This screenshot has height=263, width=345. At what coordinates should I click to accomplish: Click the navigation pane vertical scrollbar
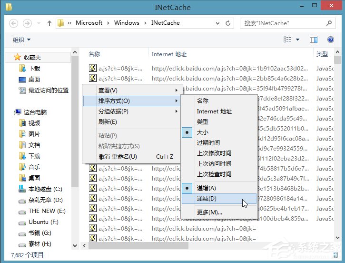74,143
